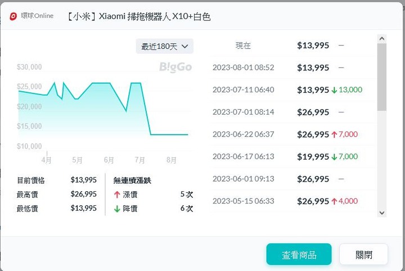
Task: Click the scrollbar down arrow
Action: click(x=382, y=213)
